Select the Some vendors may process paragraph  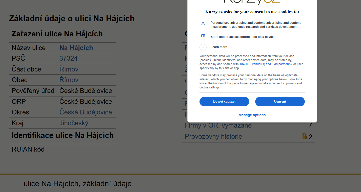[x=251, y=81]
